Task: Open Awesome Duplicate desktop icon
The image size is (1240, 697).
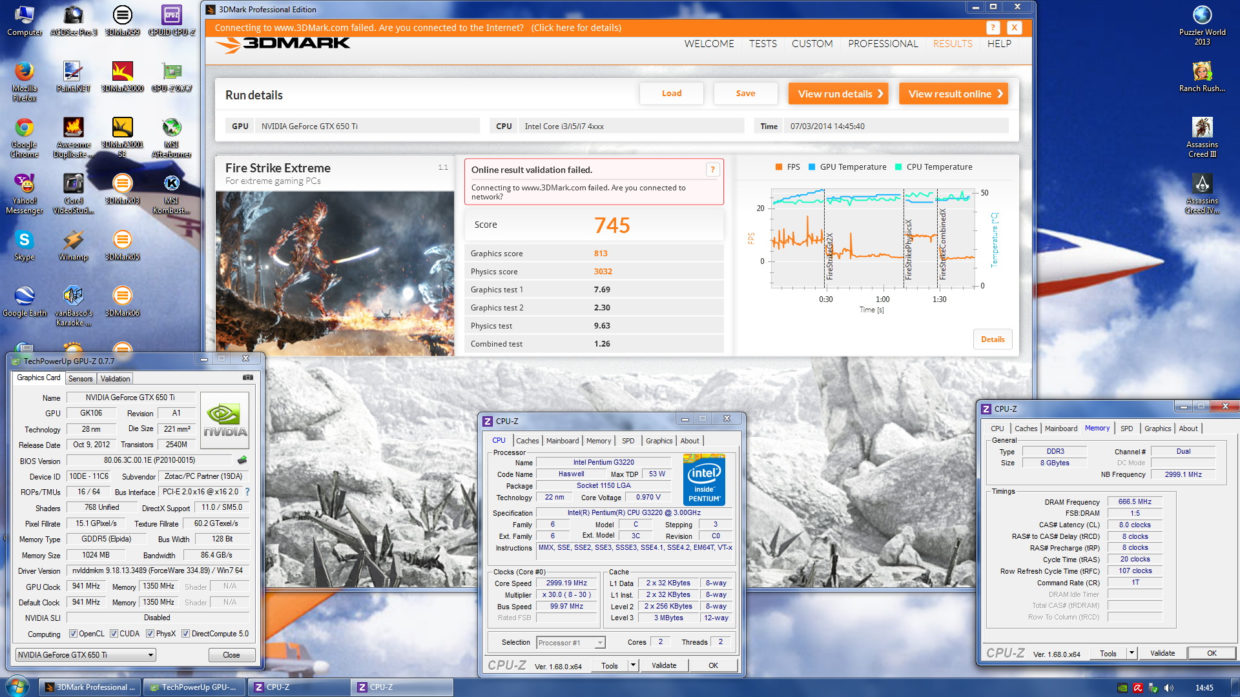Action: [73, 137]
